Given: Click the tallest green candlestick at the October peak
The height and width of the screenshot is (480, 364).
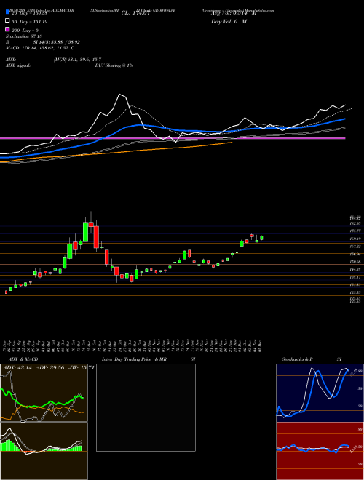Looking at the screenshot, I should tap(86, 232).
